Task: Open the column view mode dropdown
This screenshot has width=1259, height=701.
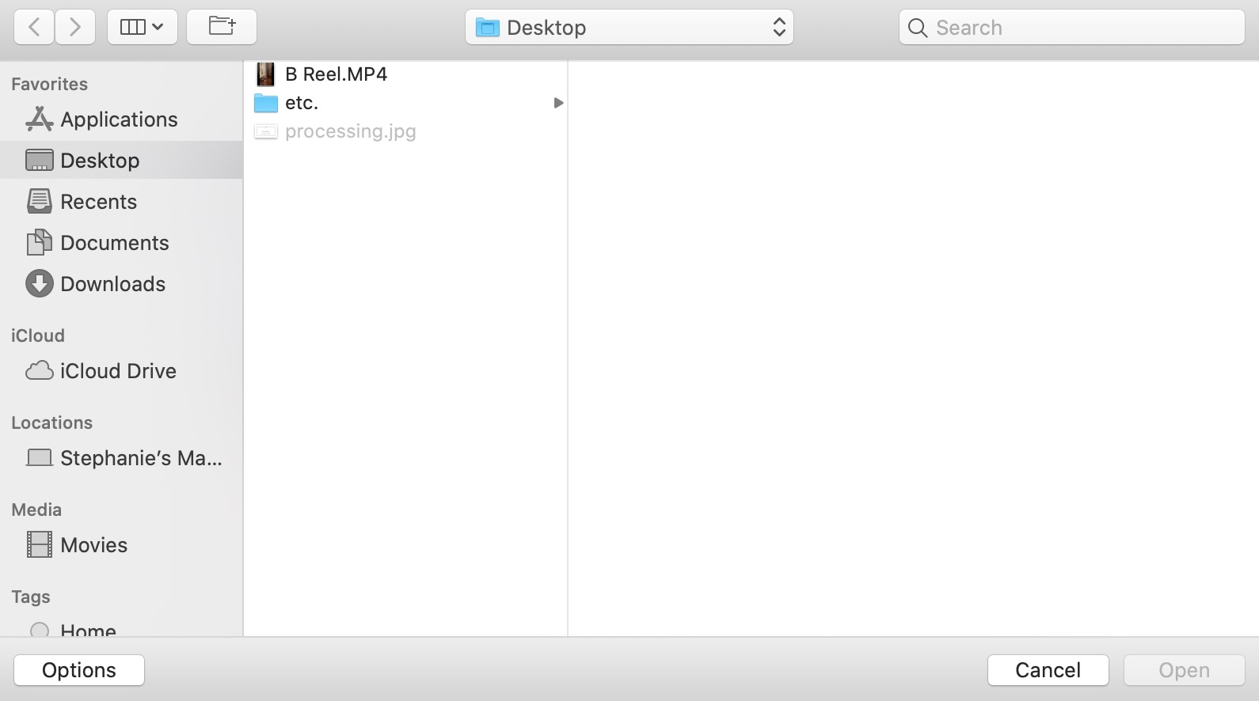Action: click(142, 28)
